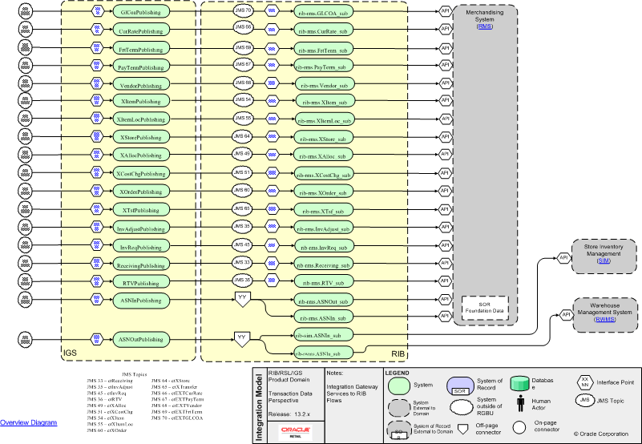Select the ReceivingPublishing system box
Image resolution: width=642 pixels, height=444 pixels.
141,265
